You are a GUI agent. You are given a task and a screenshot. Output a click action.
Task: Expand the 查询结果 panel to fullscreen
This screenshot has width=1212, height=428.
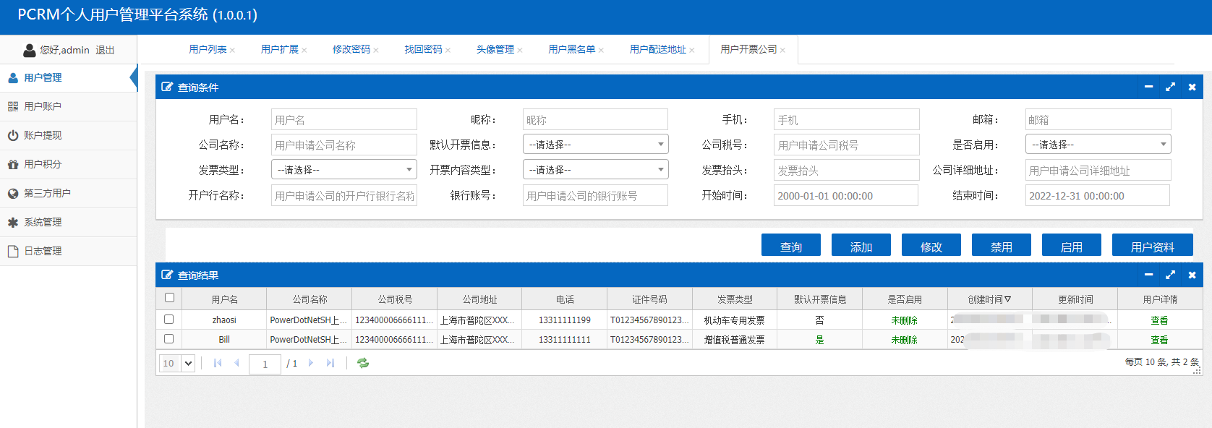click(x=1170, y=275)
